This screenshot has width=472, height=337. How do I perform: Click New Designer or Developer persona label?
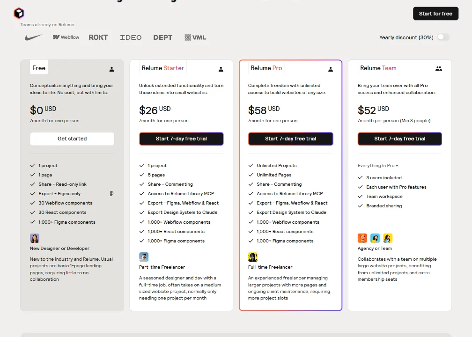(x=59, y=249)
